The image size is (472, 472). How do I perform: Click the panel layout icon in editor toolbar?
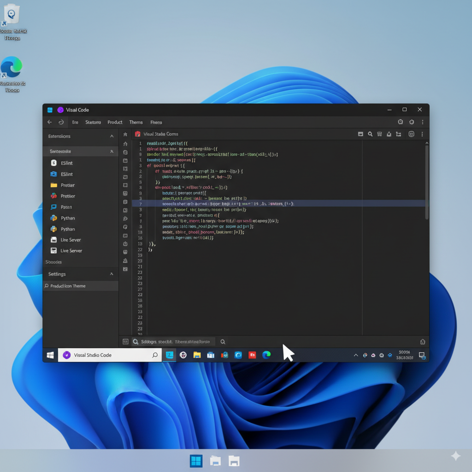pyautogui.click(x=360, y=134)
